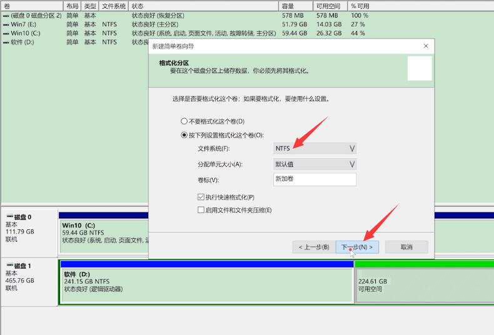Click 14.03 GB free space cell
Image resolution: width=494 pixels, height=335 pixels.
329,24
